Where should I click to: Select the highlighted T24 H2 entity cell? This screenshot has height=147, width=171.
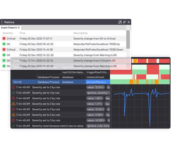[24, 82]
